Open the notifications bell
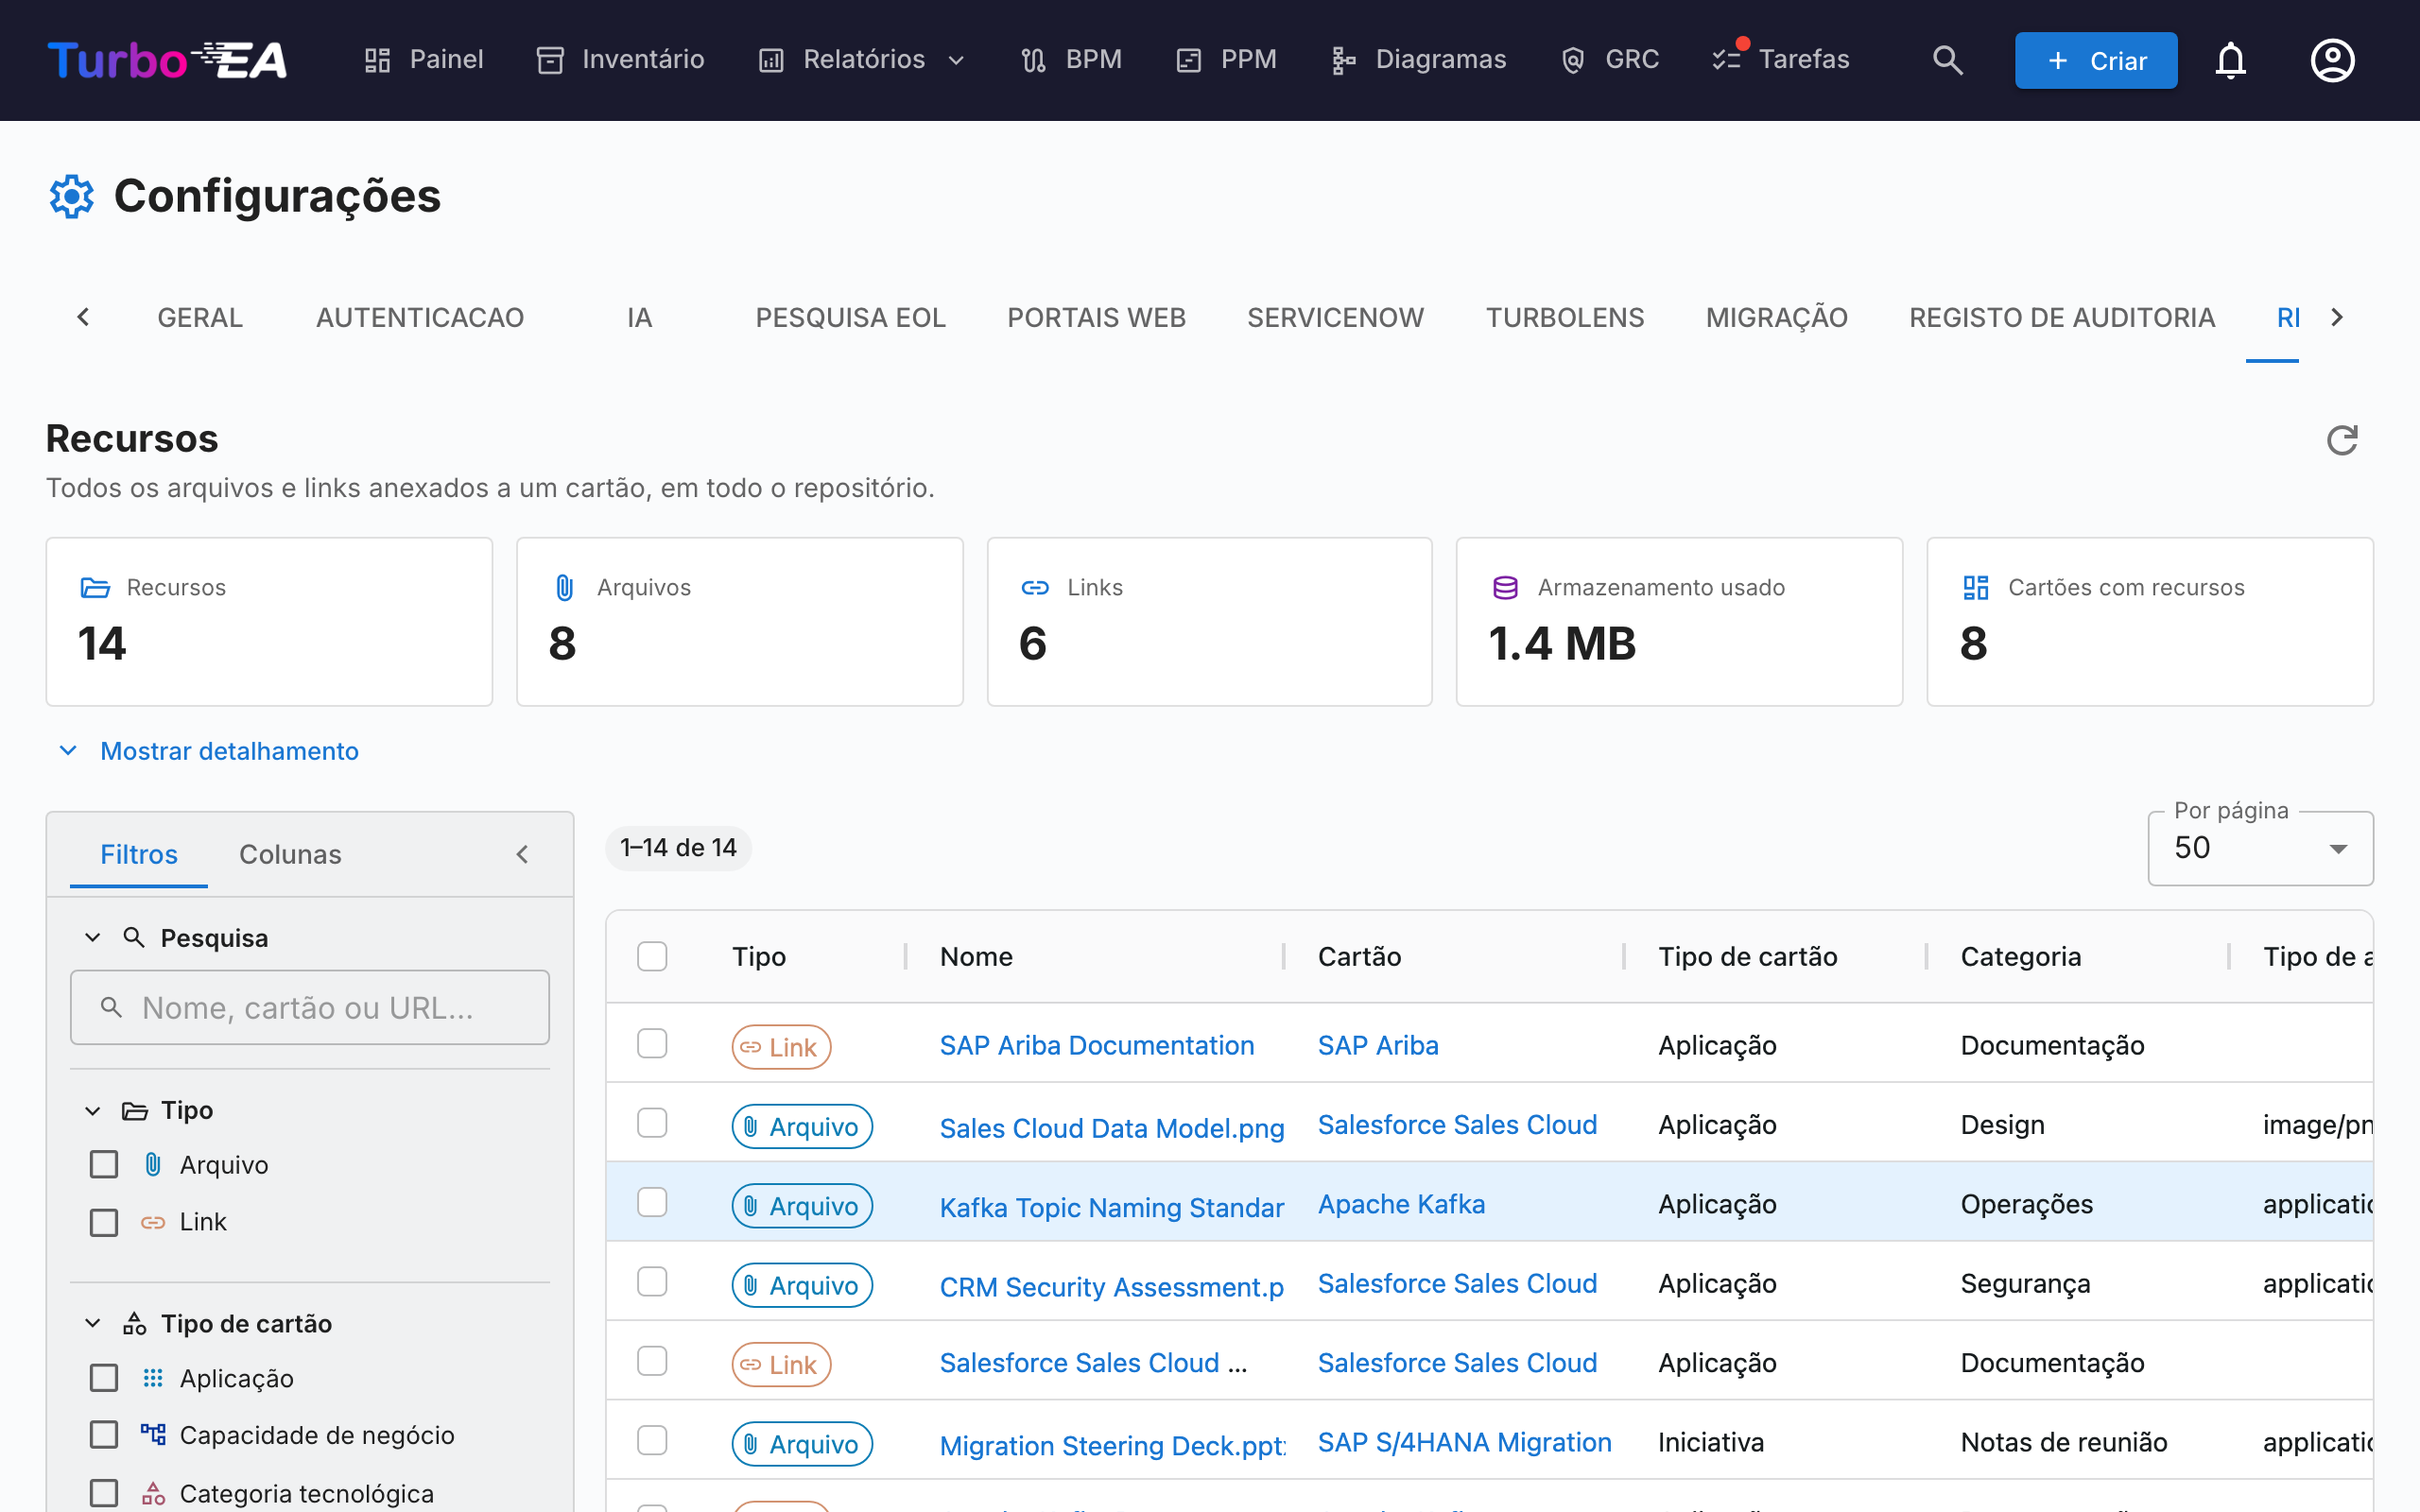The width and height of the screenshot is (2420, 1512). point(2230,60)
